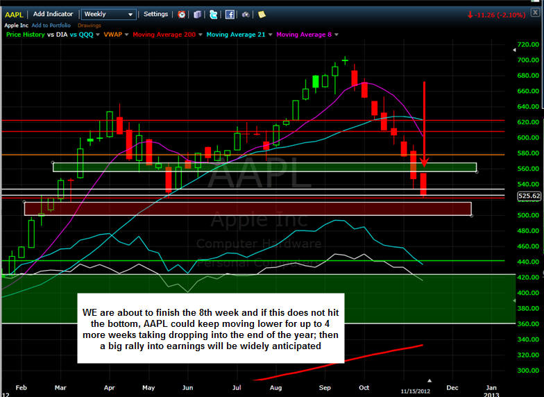544x397 pixels.
Task: Open Moving Average 200 dropdown arrow
Action: [x=201, y=34]
